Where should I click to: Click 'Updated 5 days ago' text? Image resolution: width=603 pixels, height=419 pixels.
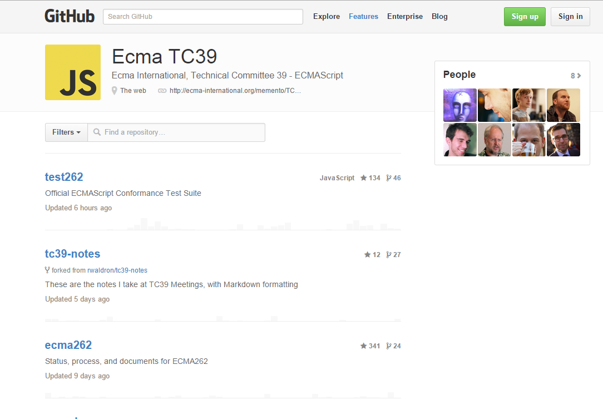pyautogui.click(x=77, y=299)
